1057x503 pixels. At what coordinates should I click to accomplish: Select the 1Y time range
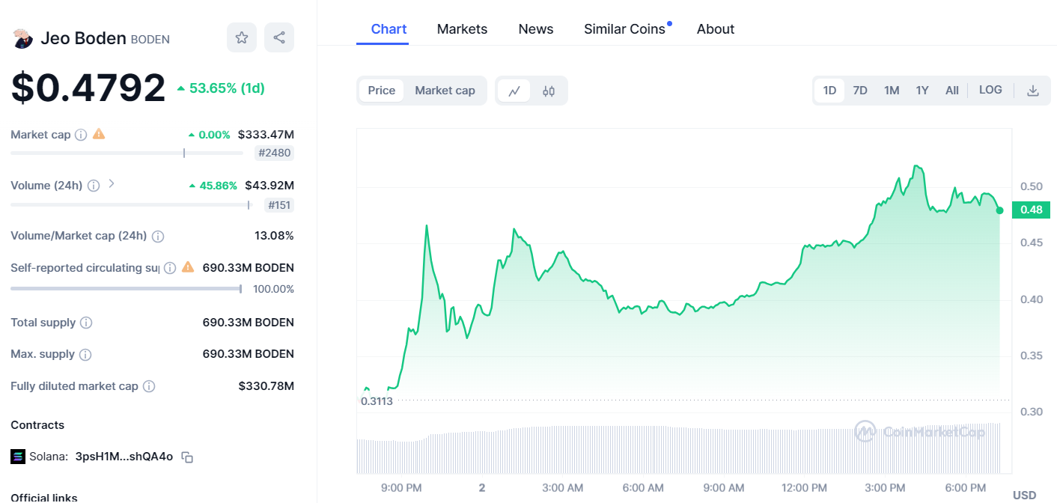[922, 91]
